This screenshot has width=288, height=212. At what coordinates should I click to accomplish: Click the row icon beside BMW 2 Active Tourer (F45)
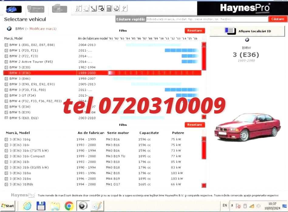tap(6, 62)
